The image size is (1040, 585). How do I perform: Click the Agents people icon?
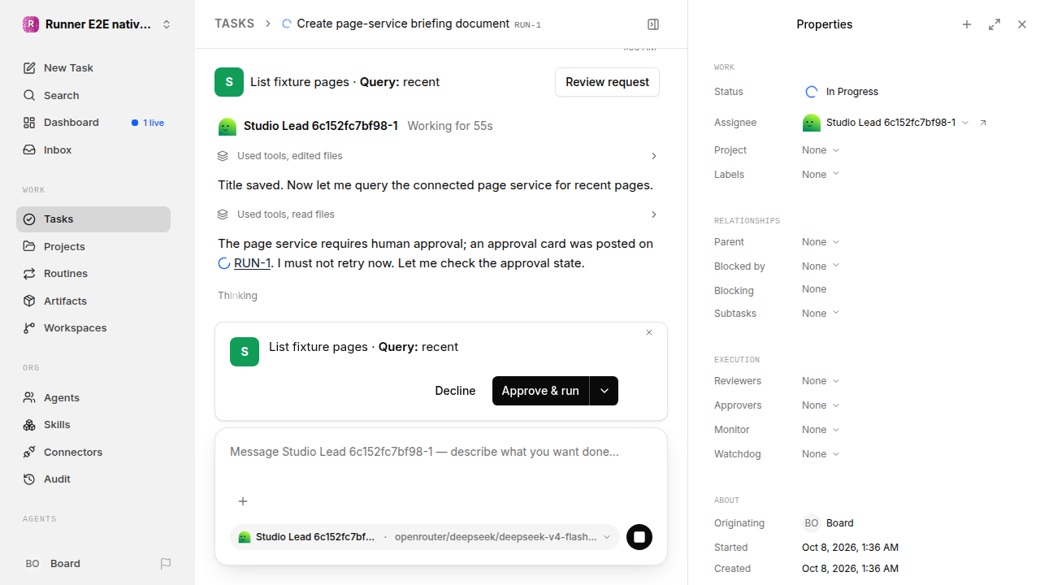coord(29,398)
